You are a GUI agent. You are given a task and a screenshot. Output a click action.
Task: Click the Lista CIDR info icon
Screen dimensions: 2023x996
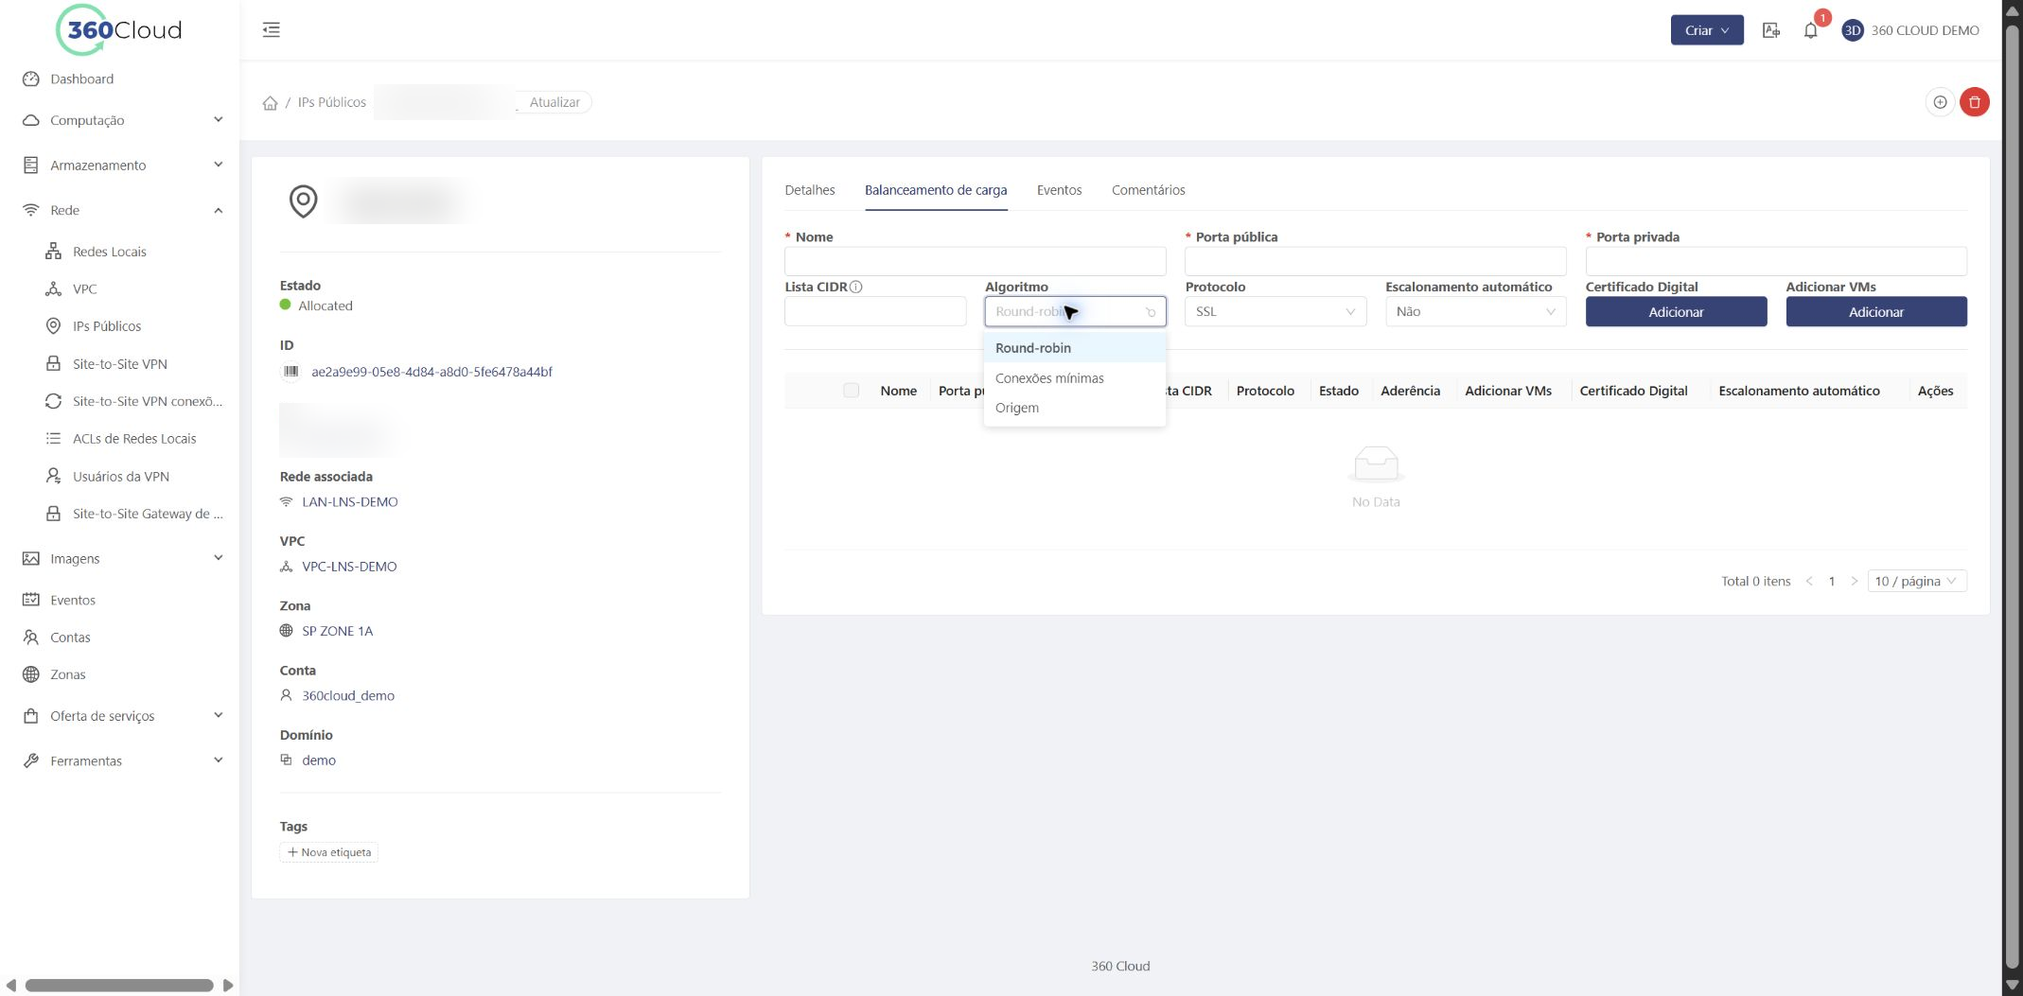855,287
